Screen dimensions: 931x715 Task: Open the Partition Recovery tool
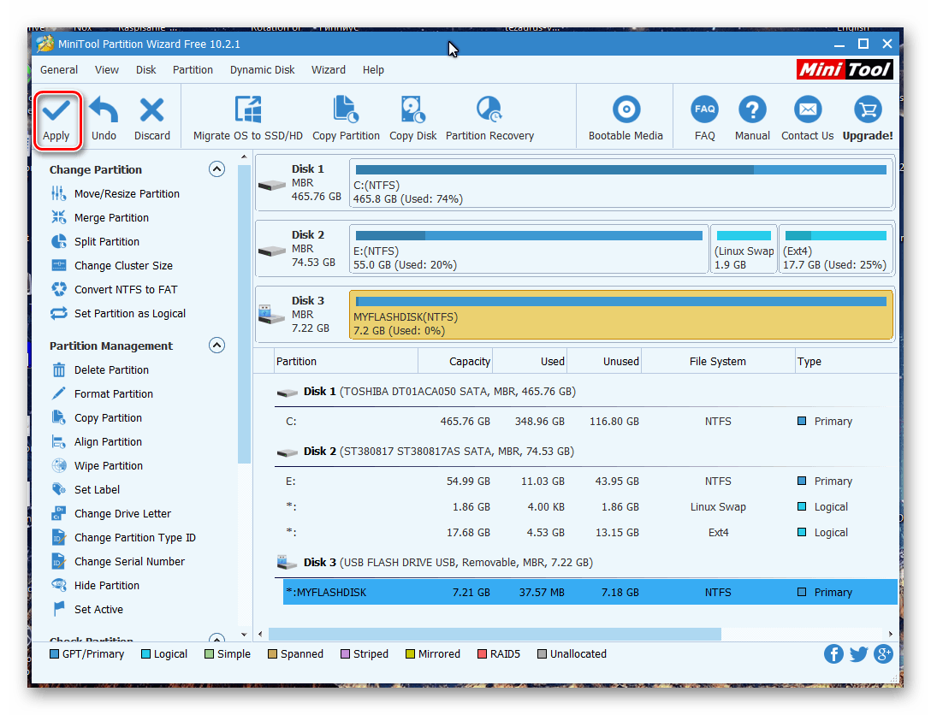pos(489,110)
